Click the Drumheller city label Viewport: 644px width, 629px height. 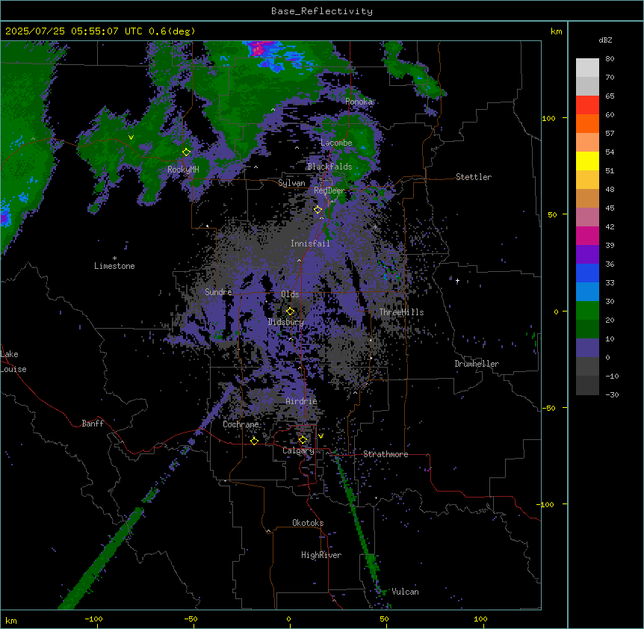coord(477,364)
